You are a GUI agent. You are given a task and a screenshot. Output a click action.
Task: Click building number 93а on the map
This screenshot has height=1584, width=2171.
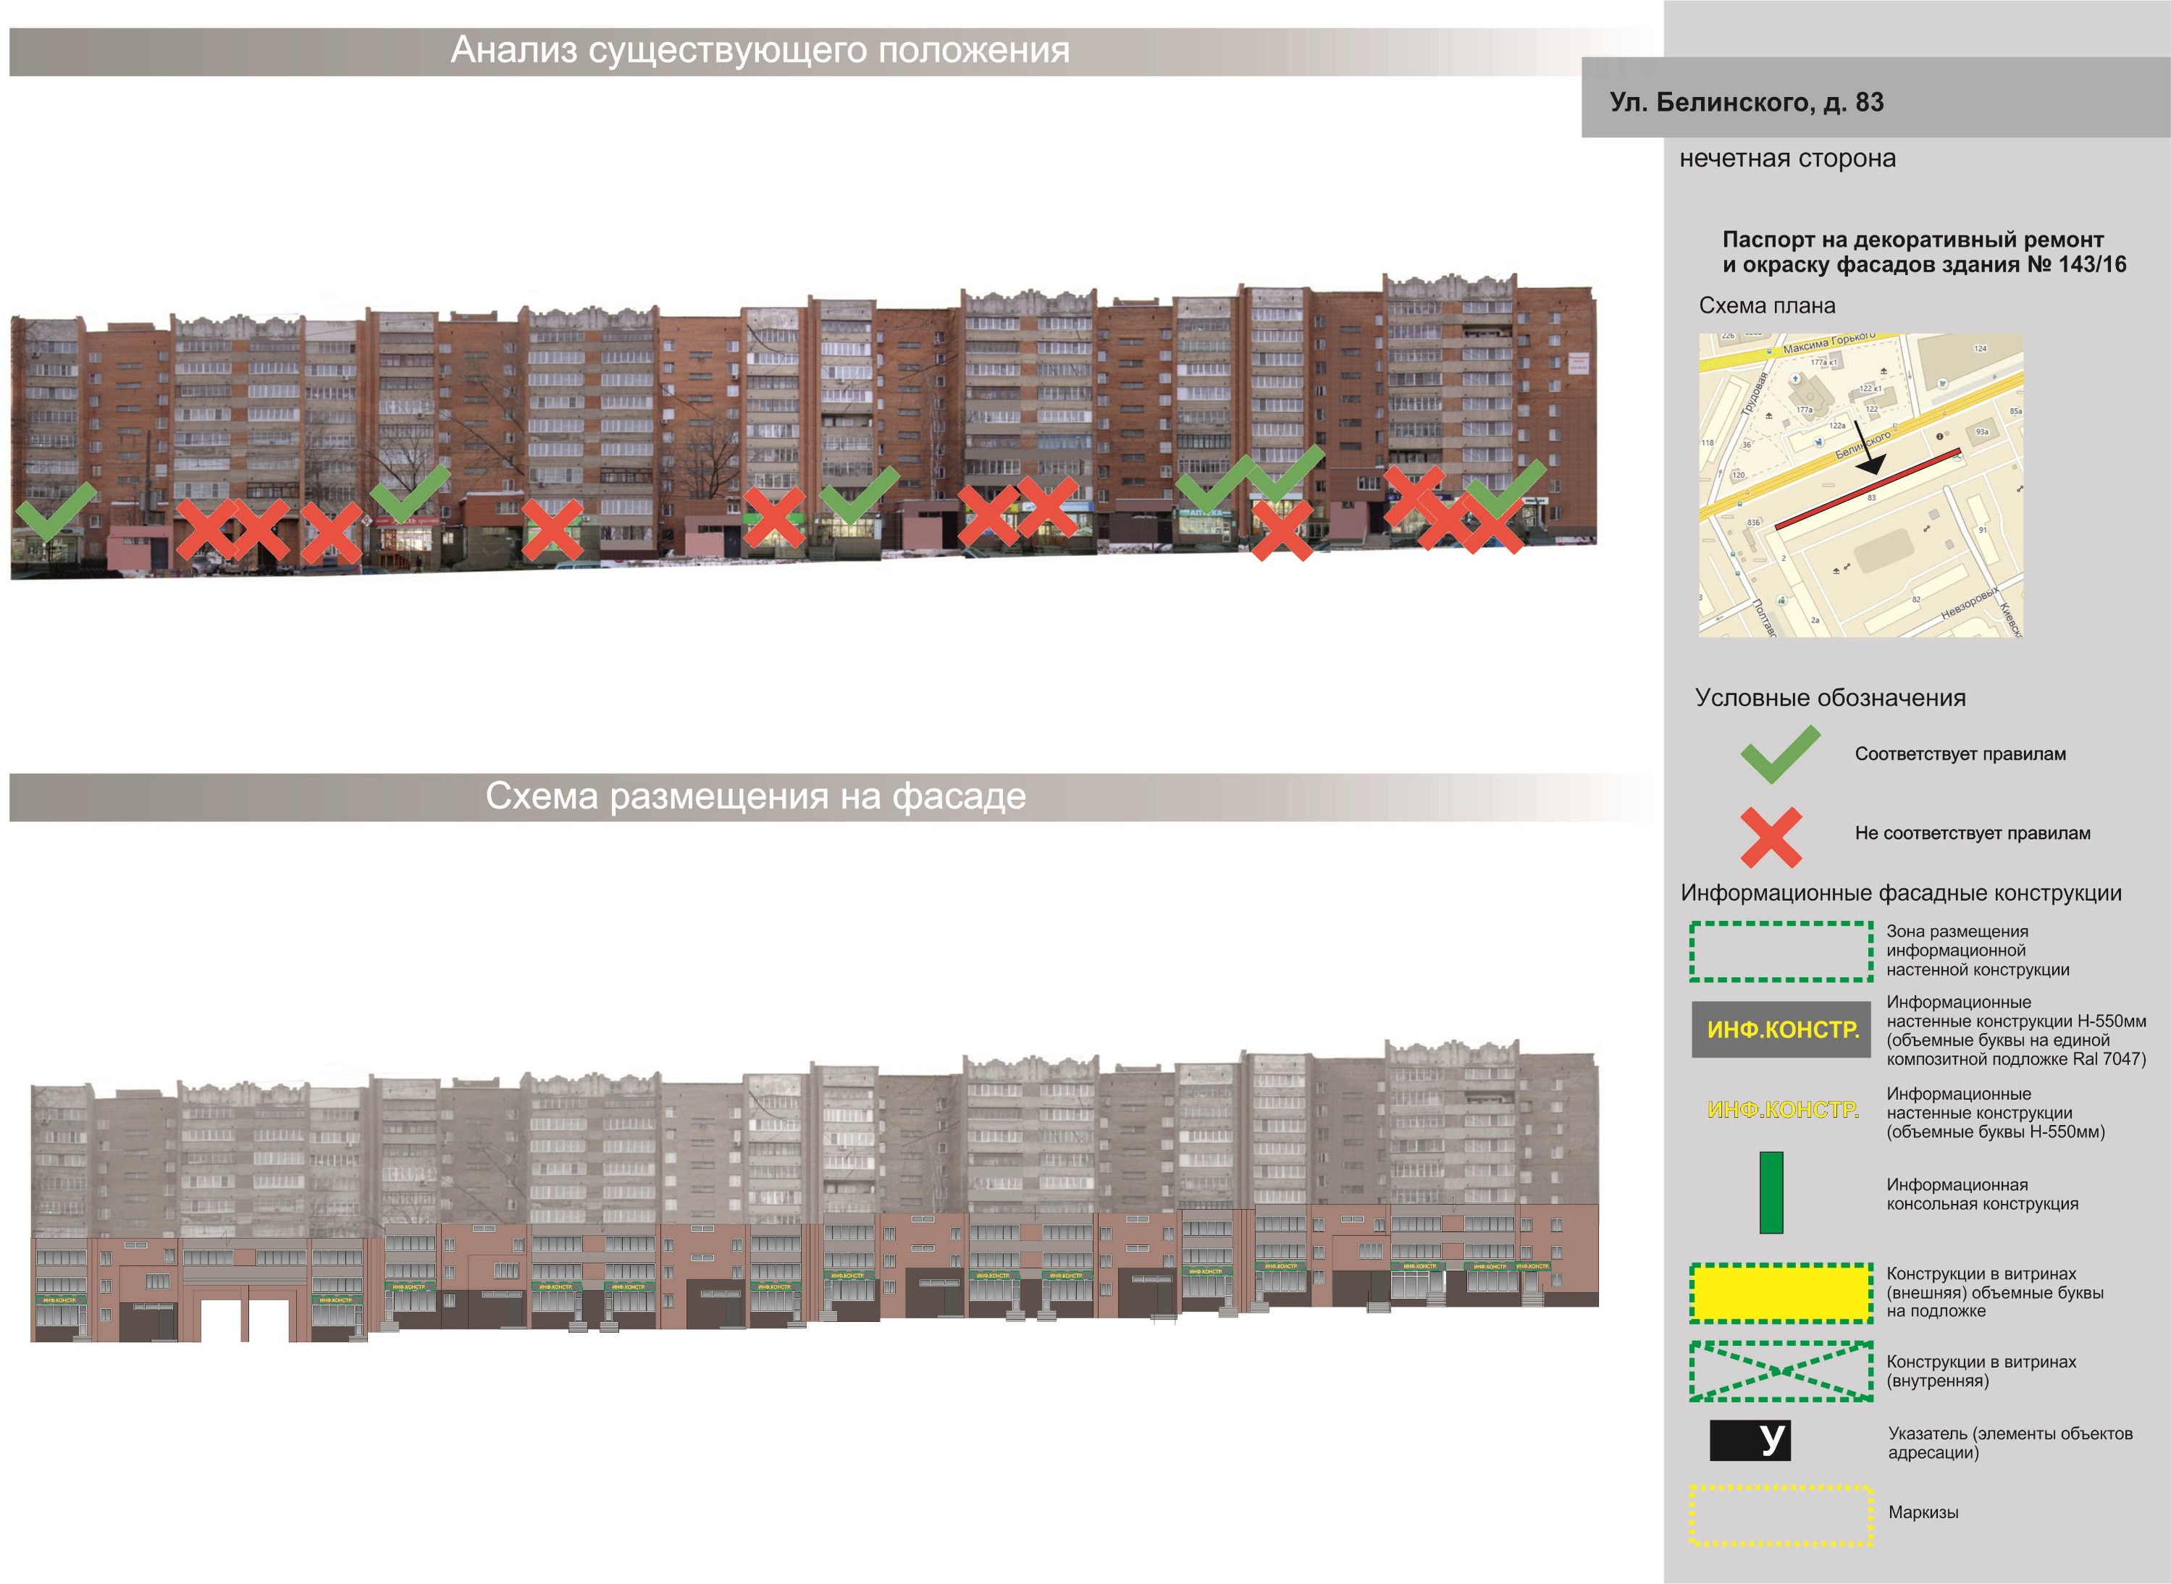[1983, 432]
